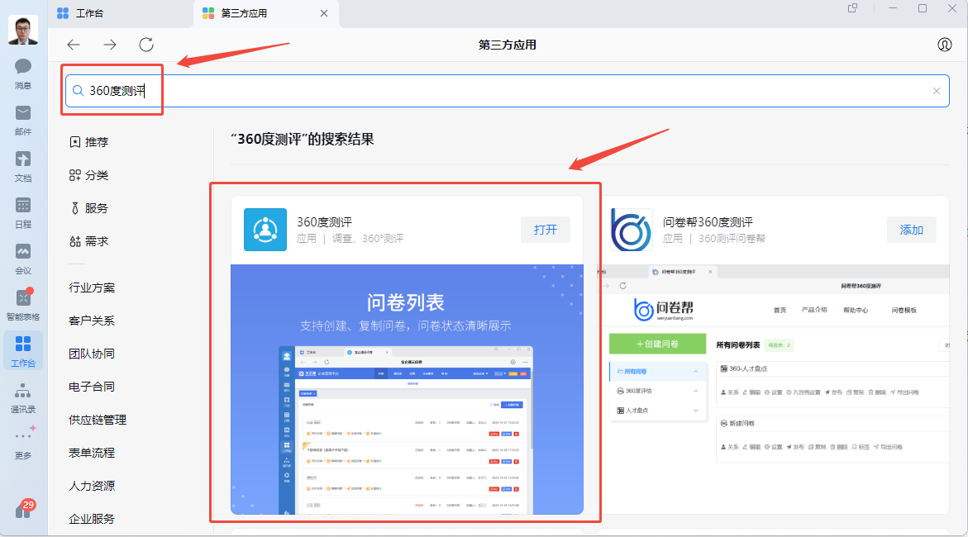Reload the page with refresh icon
The width and height of the screenshot is (968, 537).
[x=146, y=45]
